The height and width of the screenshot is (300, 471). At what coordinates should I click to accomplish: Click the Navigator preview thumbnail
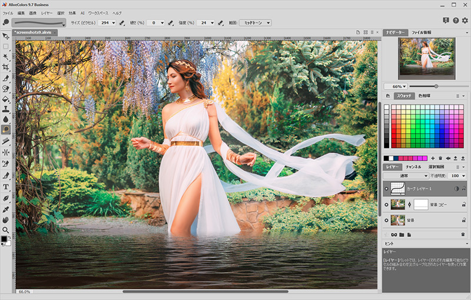point(426,58)
